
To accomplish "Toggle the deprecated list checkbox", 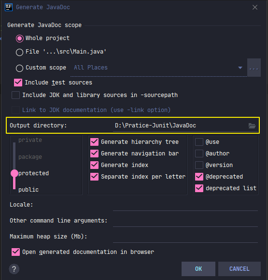I will click(x=199, y=188).
